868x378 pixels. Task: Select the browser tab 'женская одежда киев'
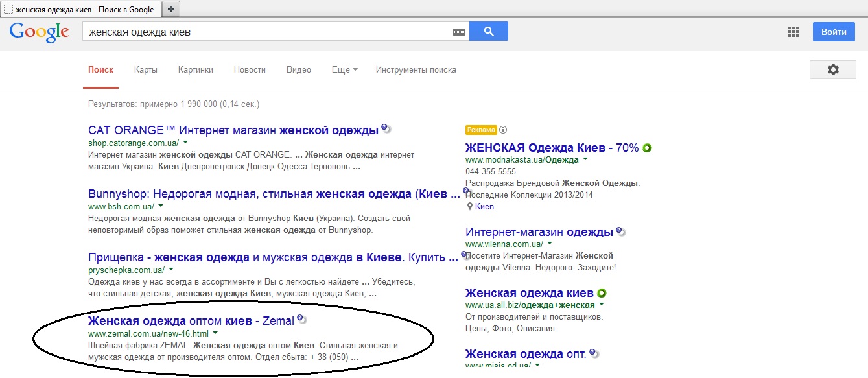80,10
